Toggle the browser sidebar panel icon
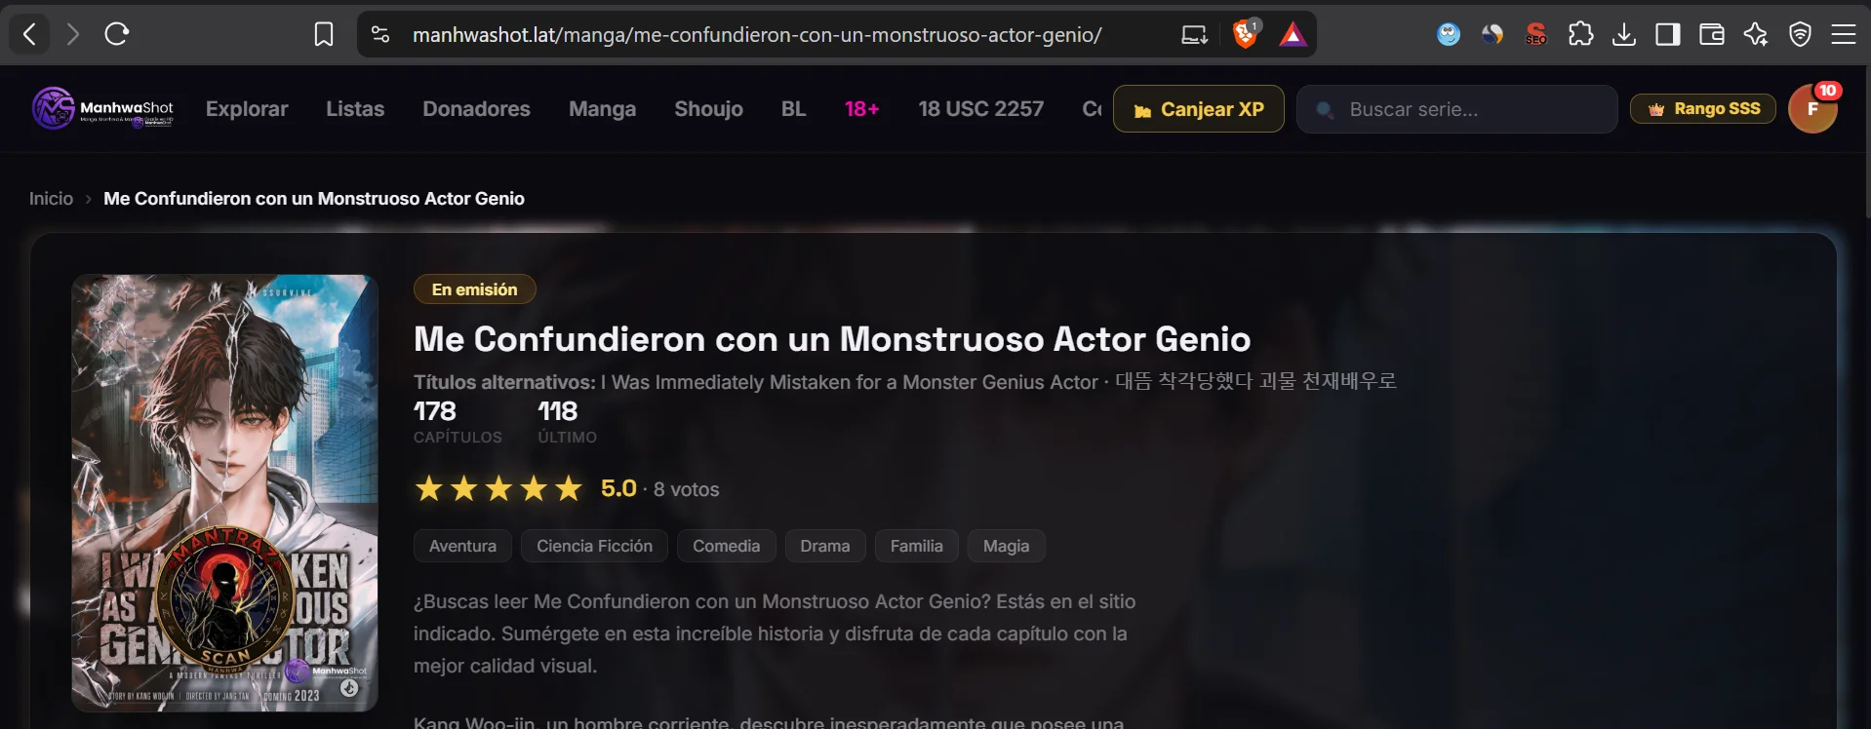The width and height of the screenshot is (1871, 729). (x=1668, y=35)
